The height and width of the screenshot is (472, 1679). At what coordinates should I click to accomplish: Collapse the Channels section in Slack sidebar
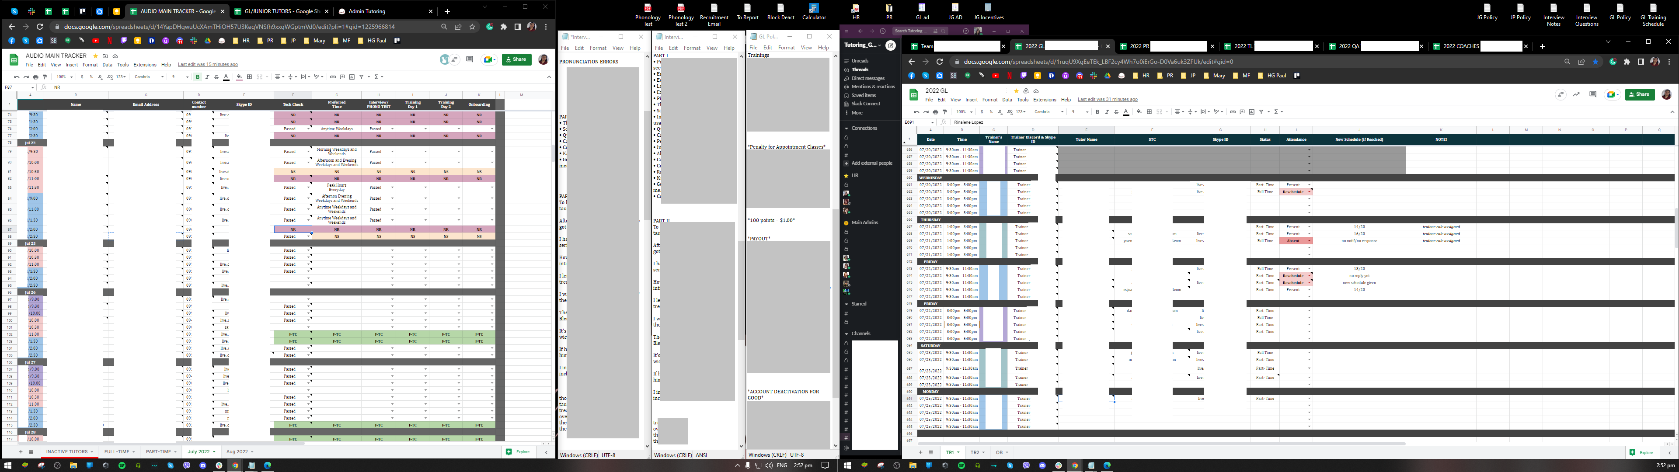tap(846, 334)
